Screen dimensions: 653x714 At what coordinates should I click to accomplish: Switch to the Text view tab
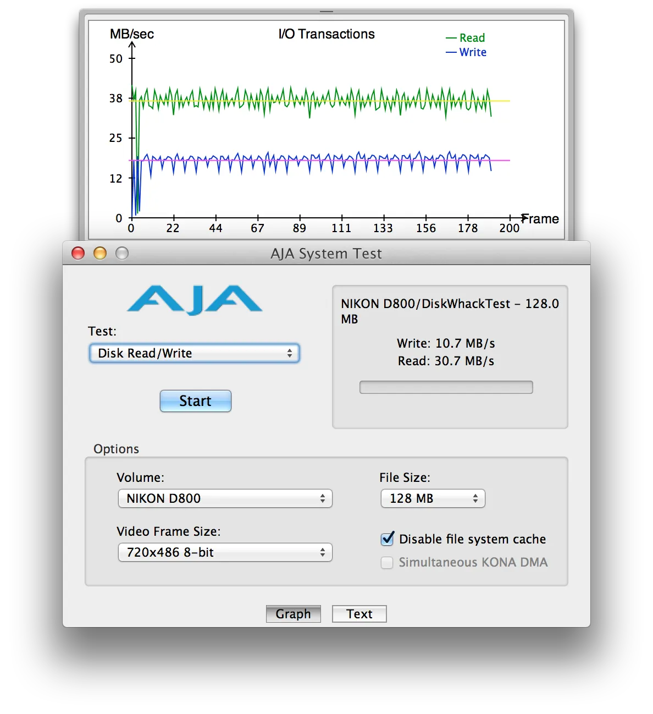tap(359, 614)
